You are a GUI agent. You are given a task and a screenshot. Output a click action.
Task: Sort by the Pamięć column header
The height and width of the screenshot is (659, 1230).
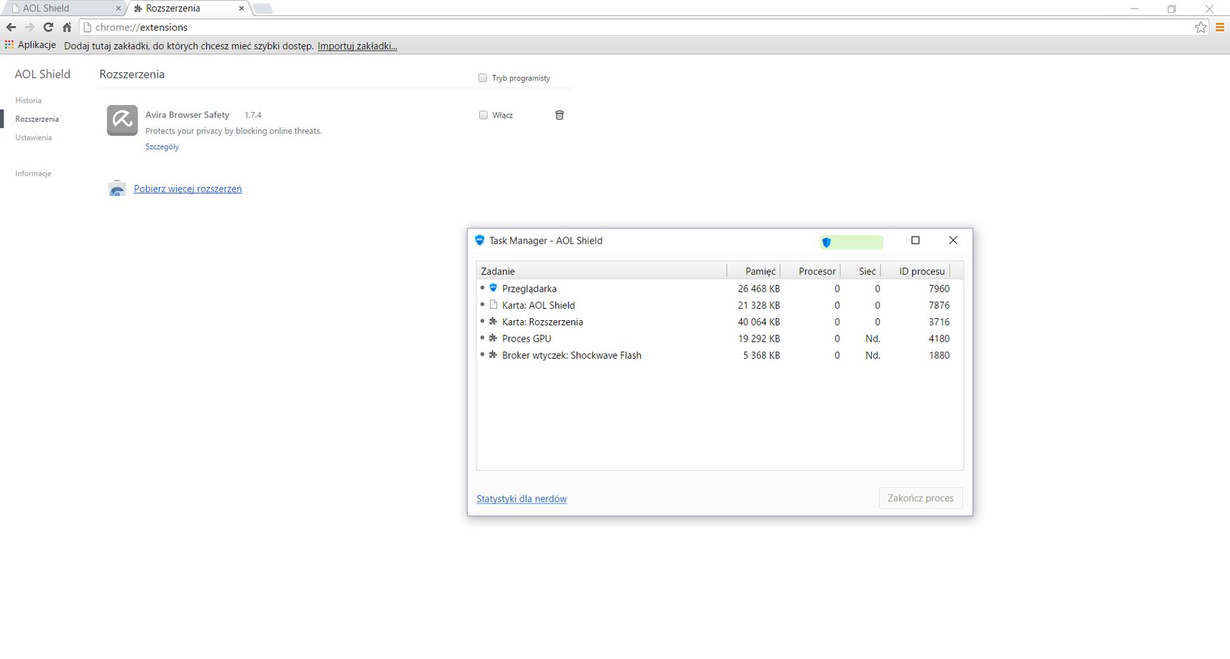753,271
